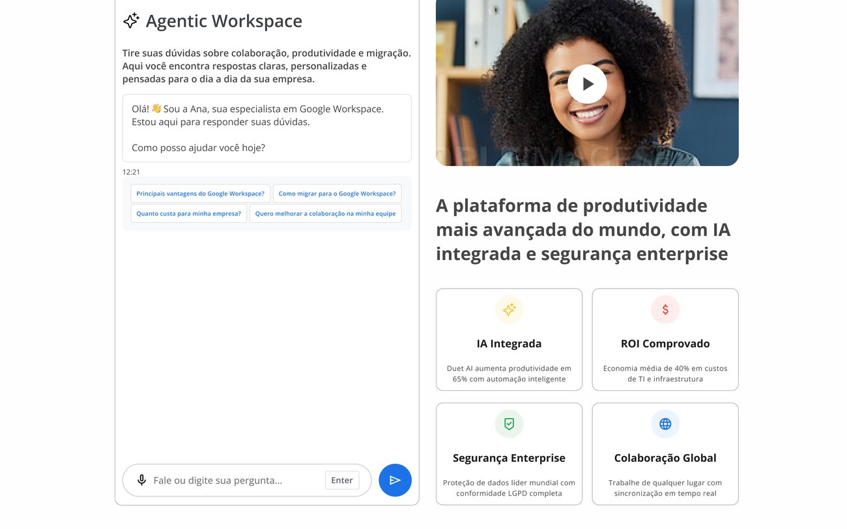Click the Colaboração Global card title
This screenshot has height=529, width=847.
tap(665, 458)
